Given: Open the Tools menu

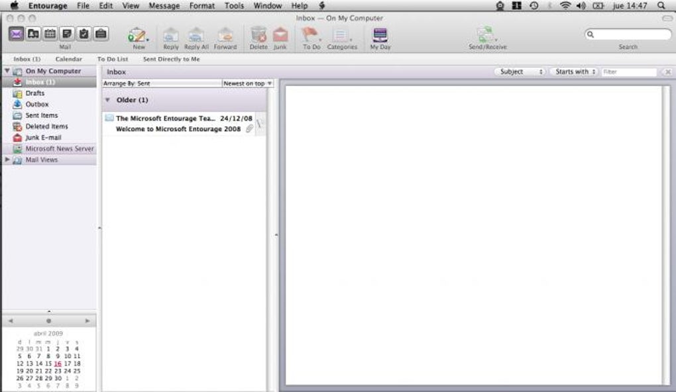Looking at the screenshot, I should [234, 5].
